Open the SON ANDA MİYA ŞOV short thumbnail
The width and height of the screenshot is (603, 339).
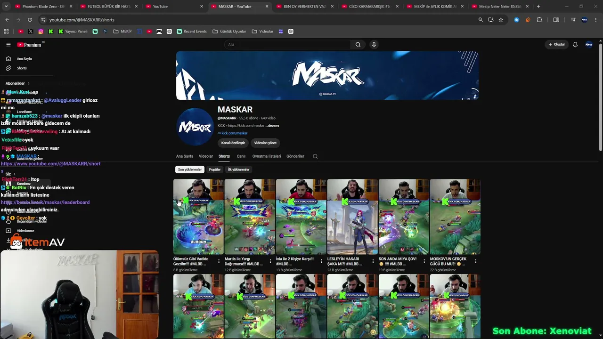pos(404,217)
